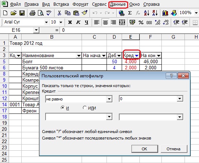Open the Формат menu

[81, 4]
